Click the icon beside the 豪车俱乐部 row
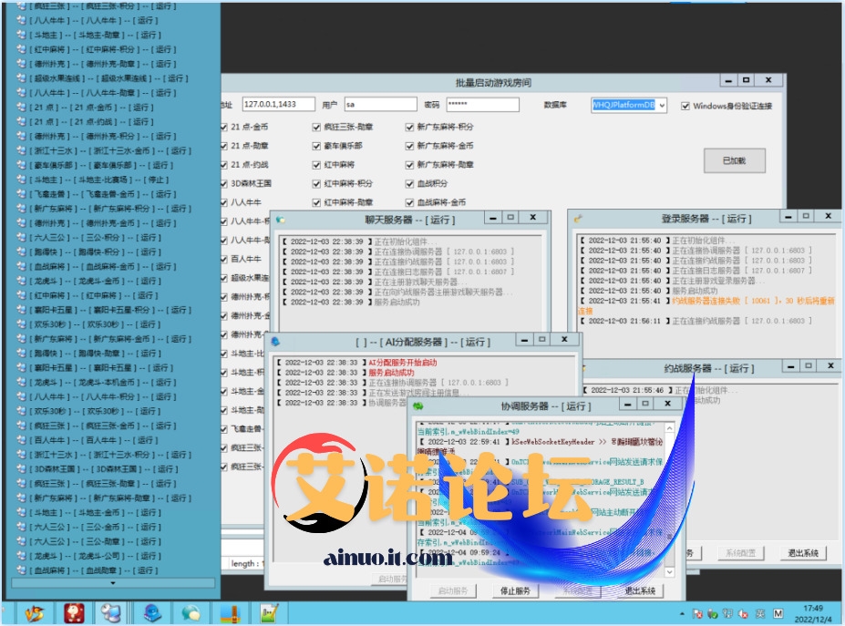The height and width of the screenshot is (626, 845). [21, 165]
